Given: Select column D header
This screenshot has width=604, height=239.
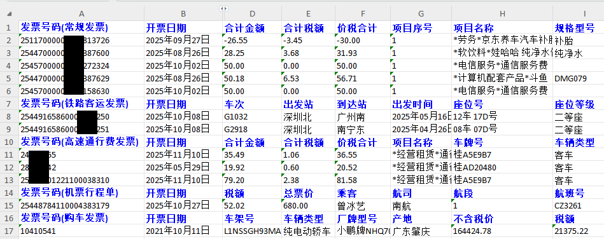Looking at the screenshot, I should [x=252, y=14].
